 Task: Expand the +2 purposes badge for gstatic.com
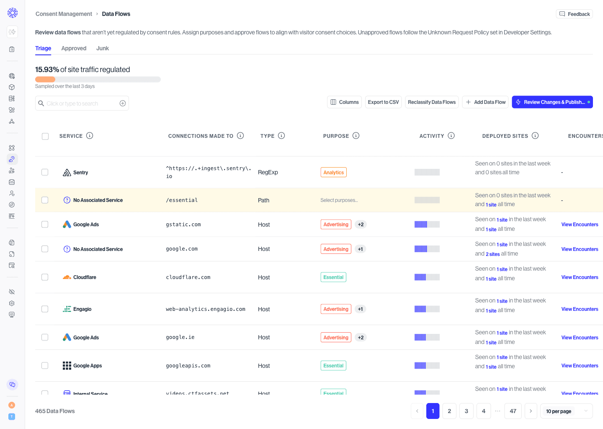361,225
